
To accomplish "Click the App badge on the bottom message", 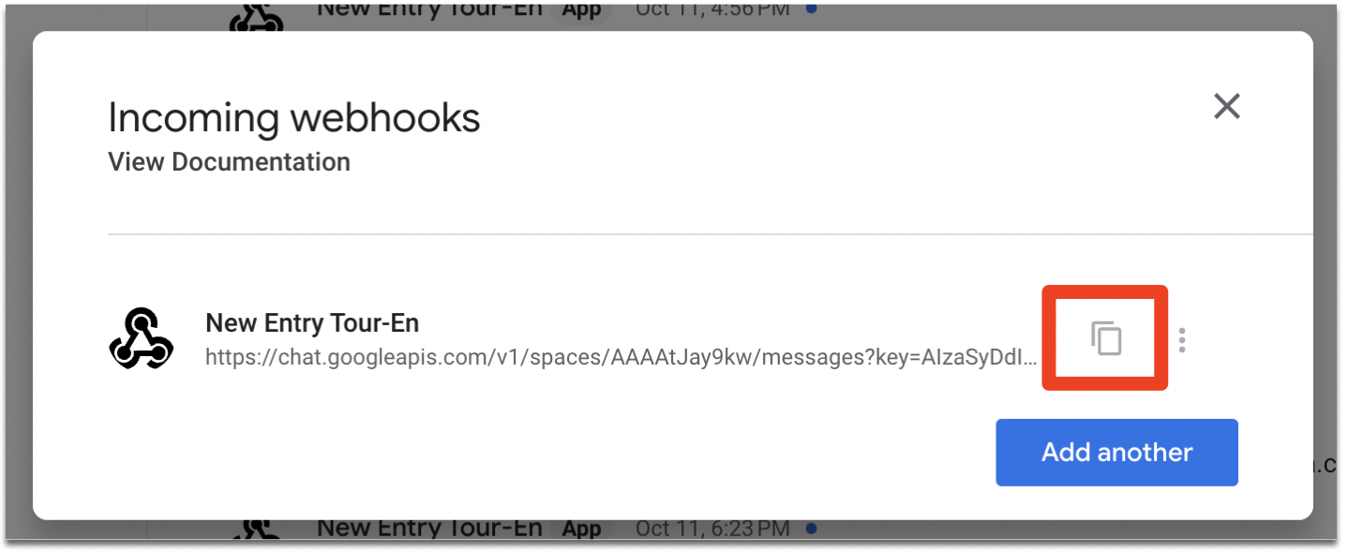I will click(582, 528).
